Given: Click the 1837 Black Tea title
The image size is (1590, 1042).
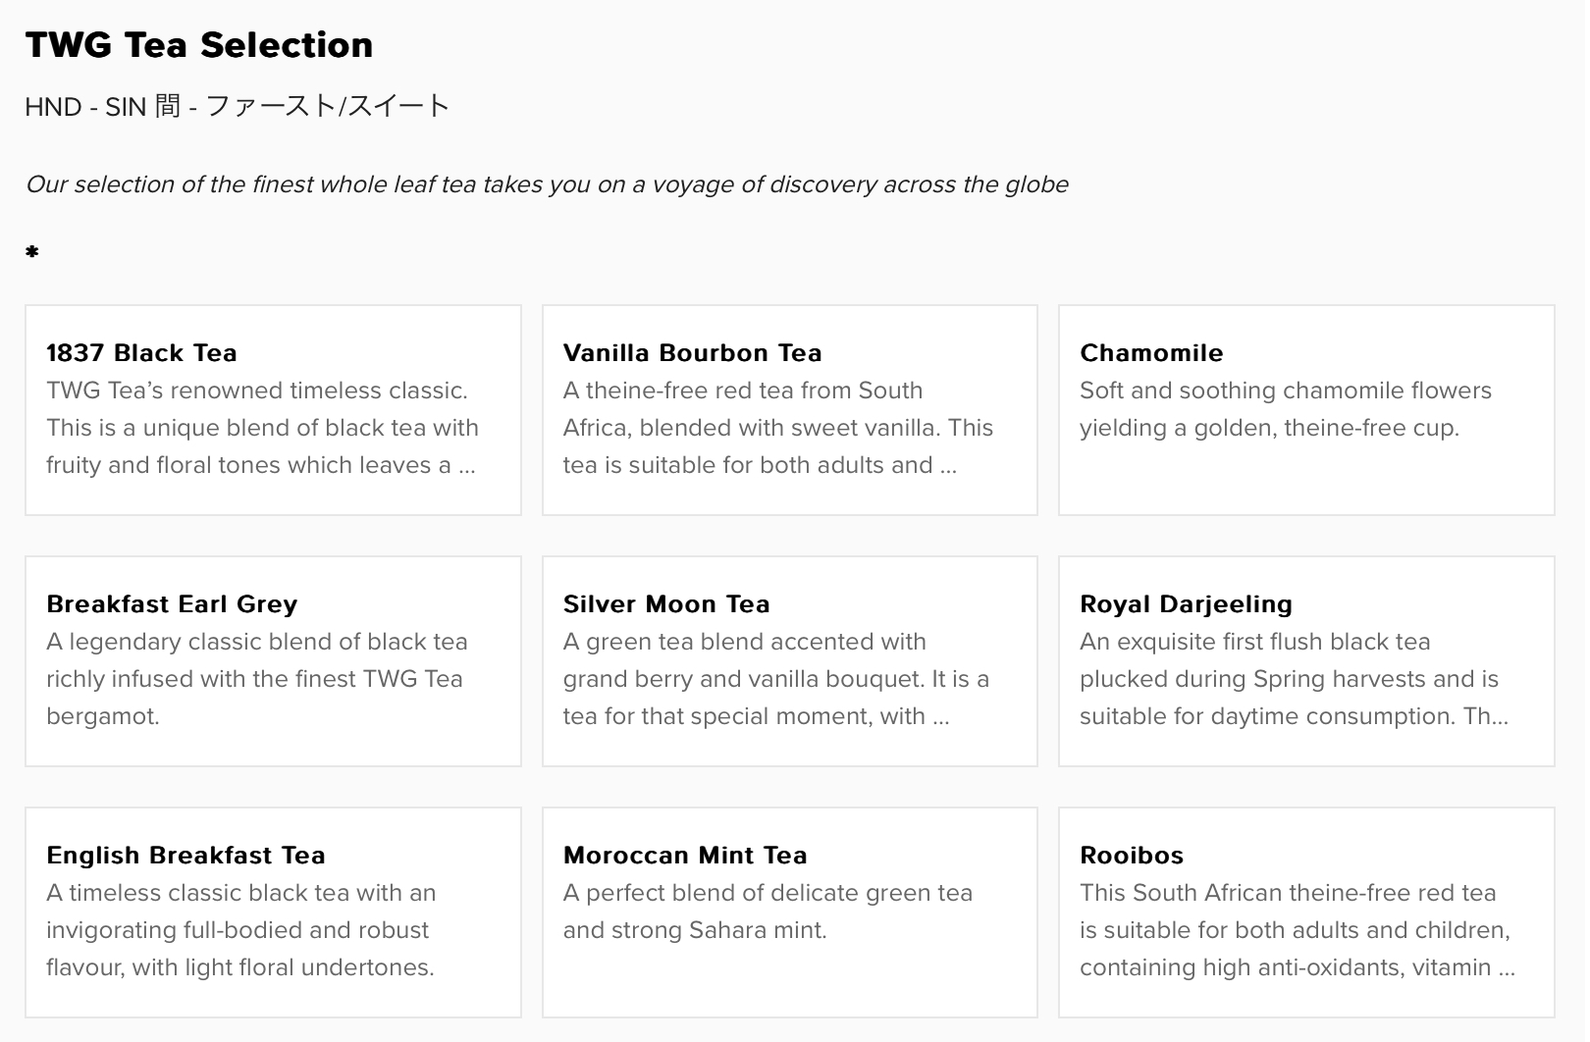Looking at the screenshot, I should coord(141,353).
